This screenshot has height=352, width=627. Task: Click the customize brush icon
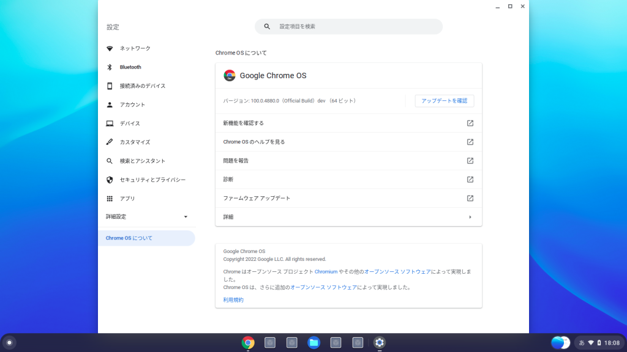click(110, 142)
